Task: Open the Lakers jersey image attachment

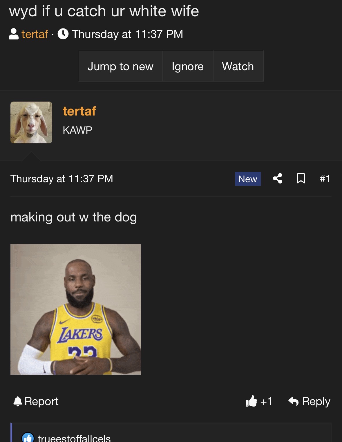Action: click(76, 309)
